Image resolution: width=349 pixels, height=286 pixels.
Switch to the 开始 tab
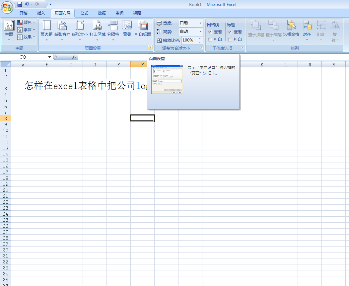24,13
